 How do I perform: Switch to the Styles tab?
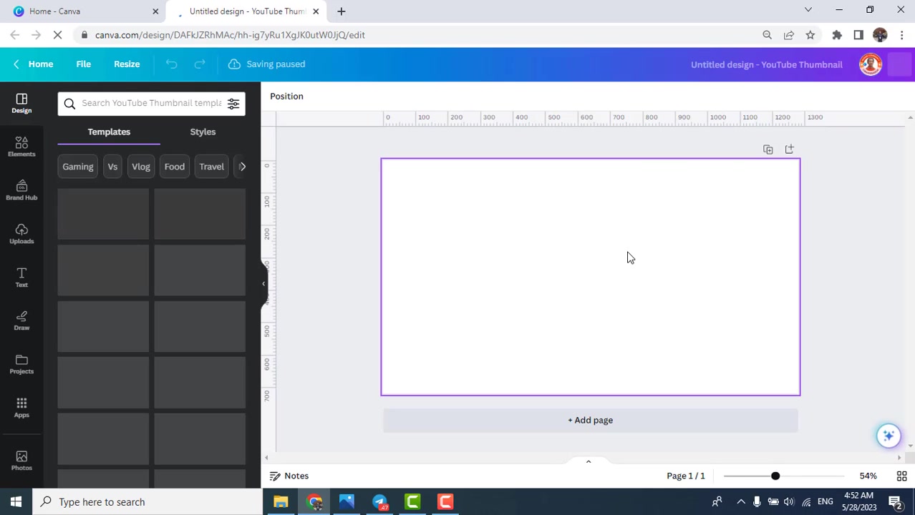[x=203, y=132]
